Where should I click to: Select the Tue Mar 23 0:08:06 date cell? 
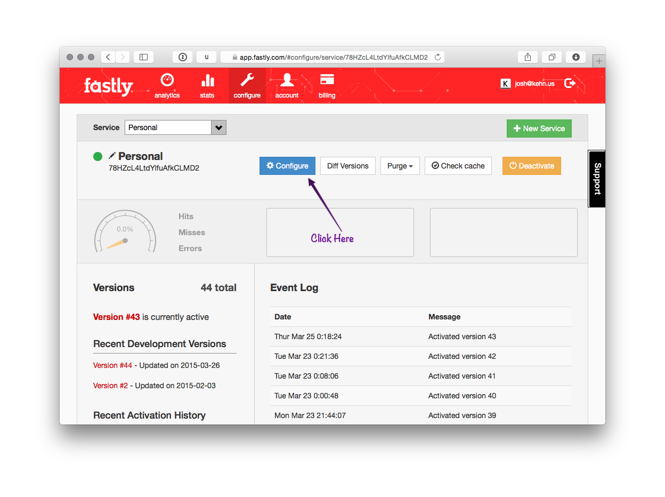pos(306,376)
